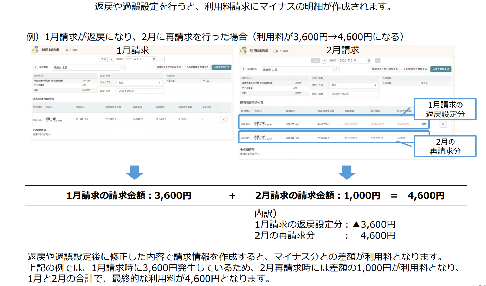The image size is (486, 286).
Task: Click the previous month arrow in the 1月請求 panel
Action: 112,59
